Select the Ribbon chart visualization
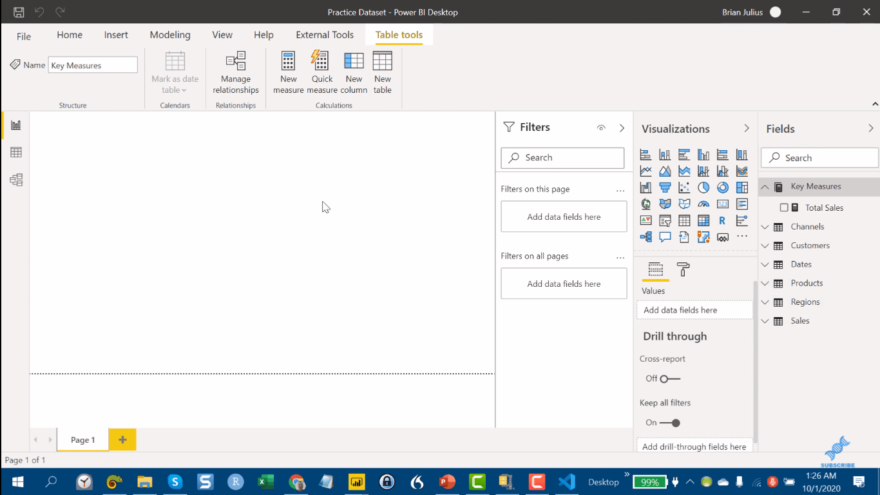Image resolution: width=880 pixels, height=495 pixels. point(742,171)
